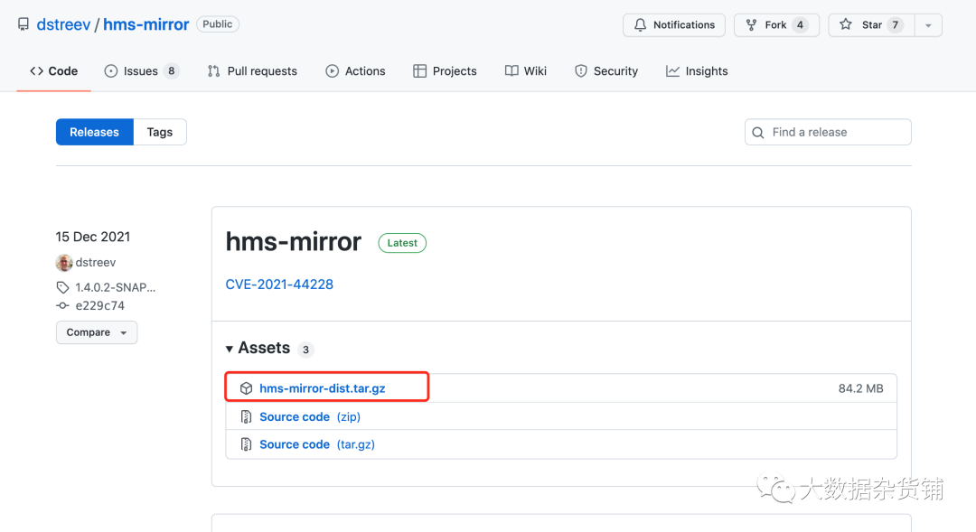Open the hms-mirror release title

[293, 241]
